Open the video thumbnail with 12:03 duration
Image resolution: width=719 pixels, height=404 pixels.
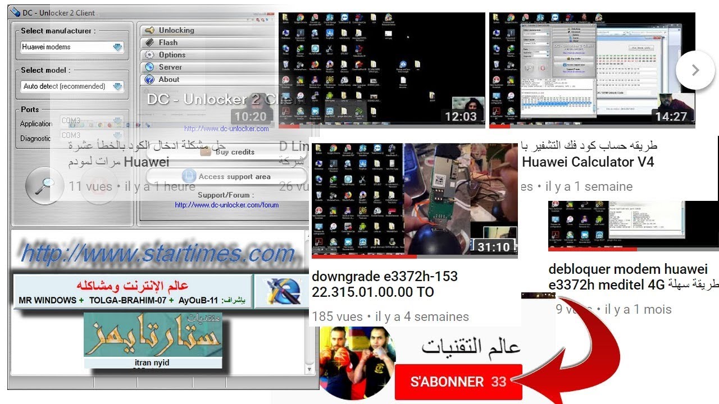click(x=382, y=70)
